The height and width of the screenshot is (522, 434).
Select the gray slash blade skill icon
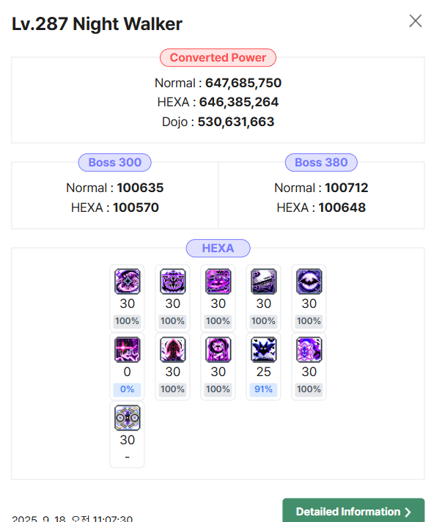click(x=263, y=282)
